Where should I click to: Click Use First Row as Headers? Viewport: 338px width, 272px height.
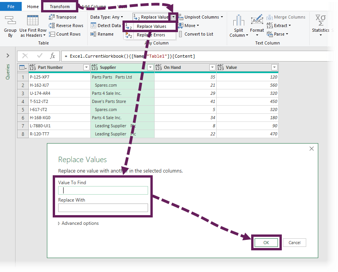(x=33, y=25)
